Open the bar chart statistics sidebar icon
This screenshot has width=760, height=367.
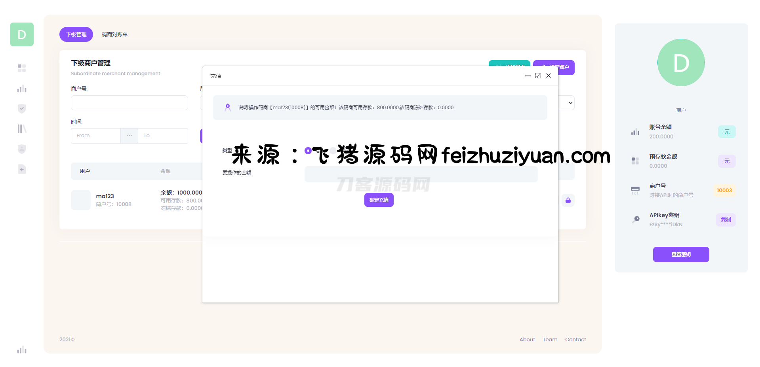pyautogui.click(x=22, y=89)
